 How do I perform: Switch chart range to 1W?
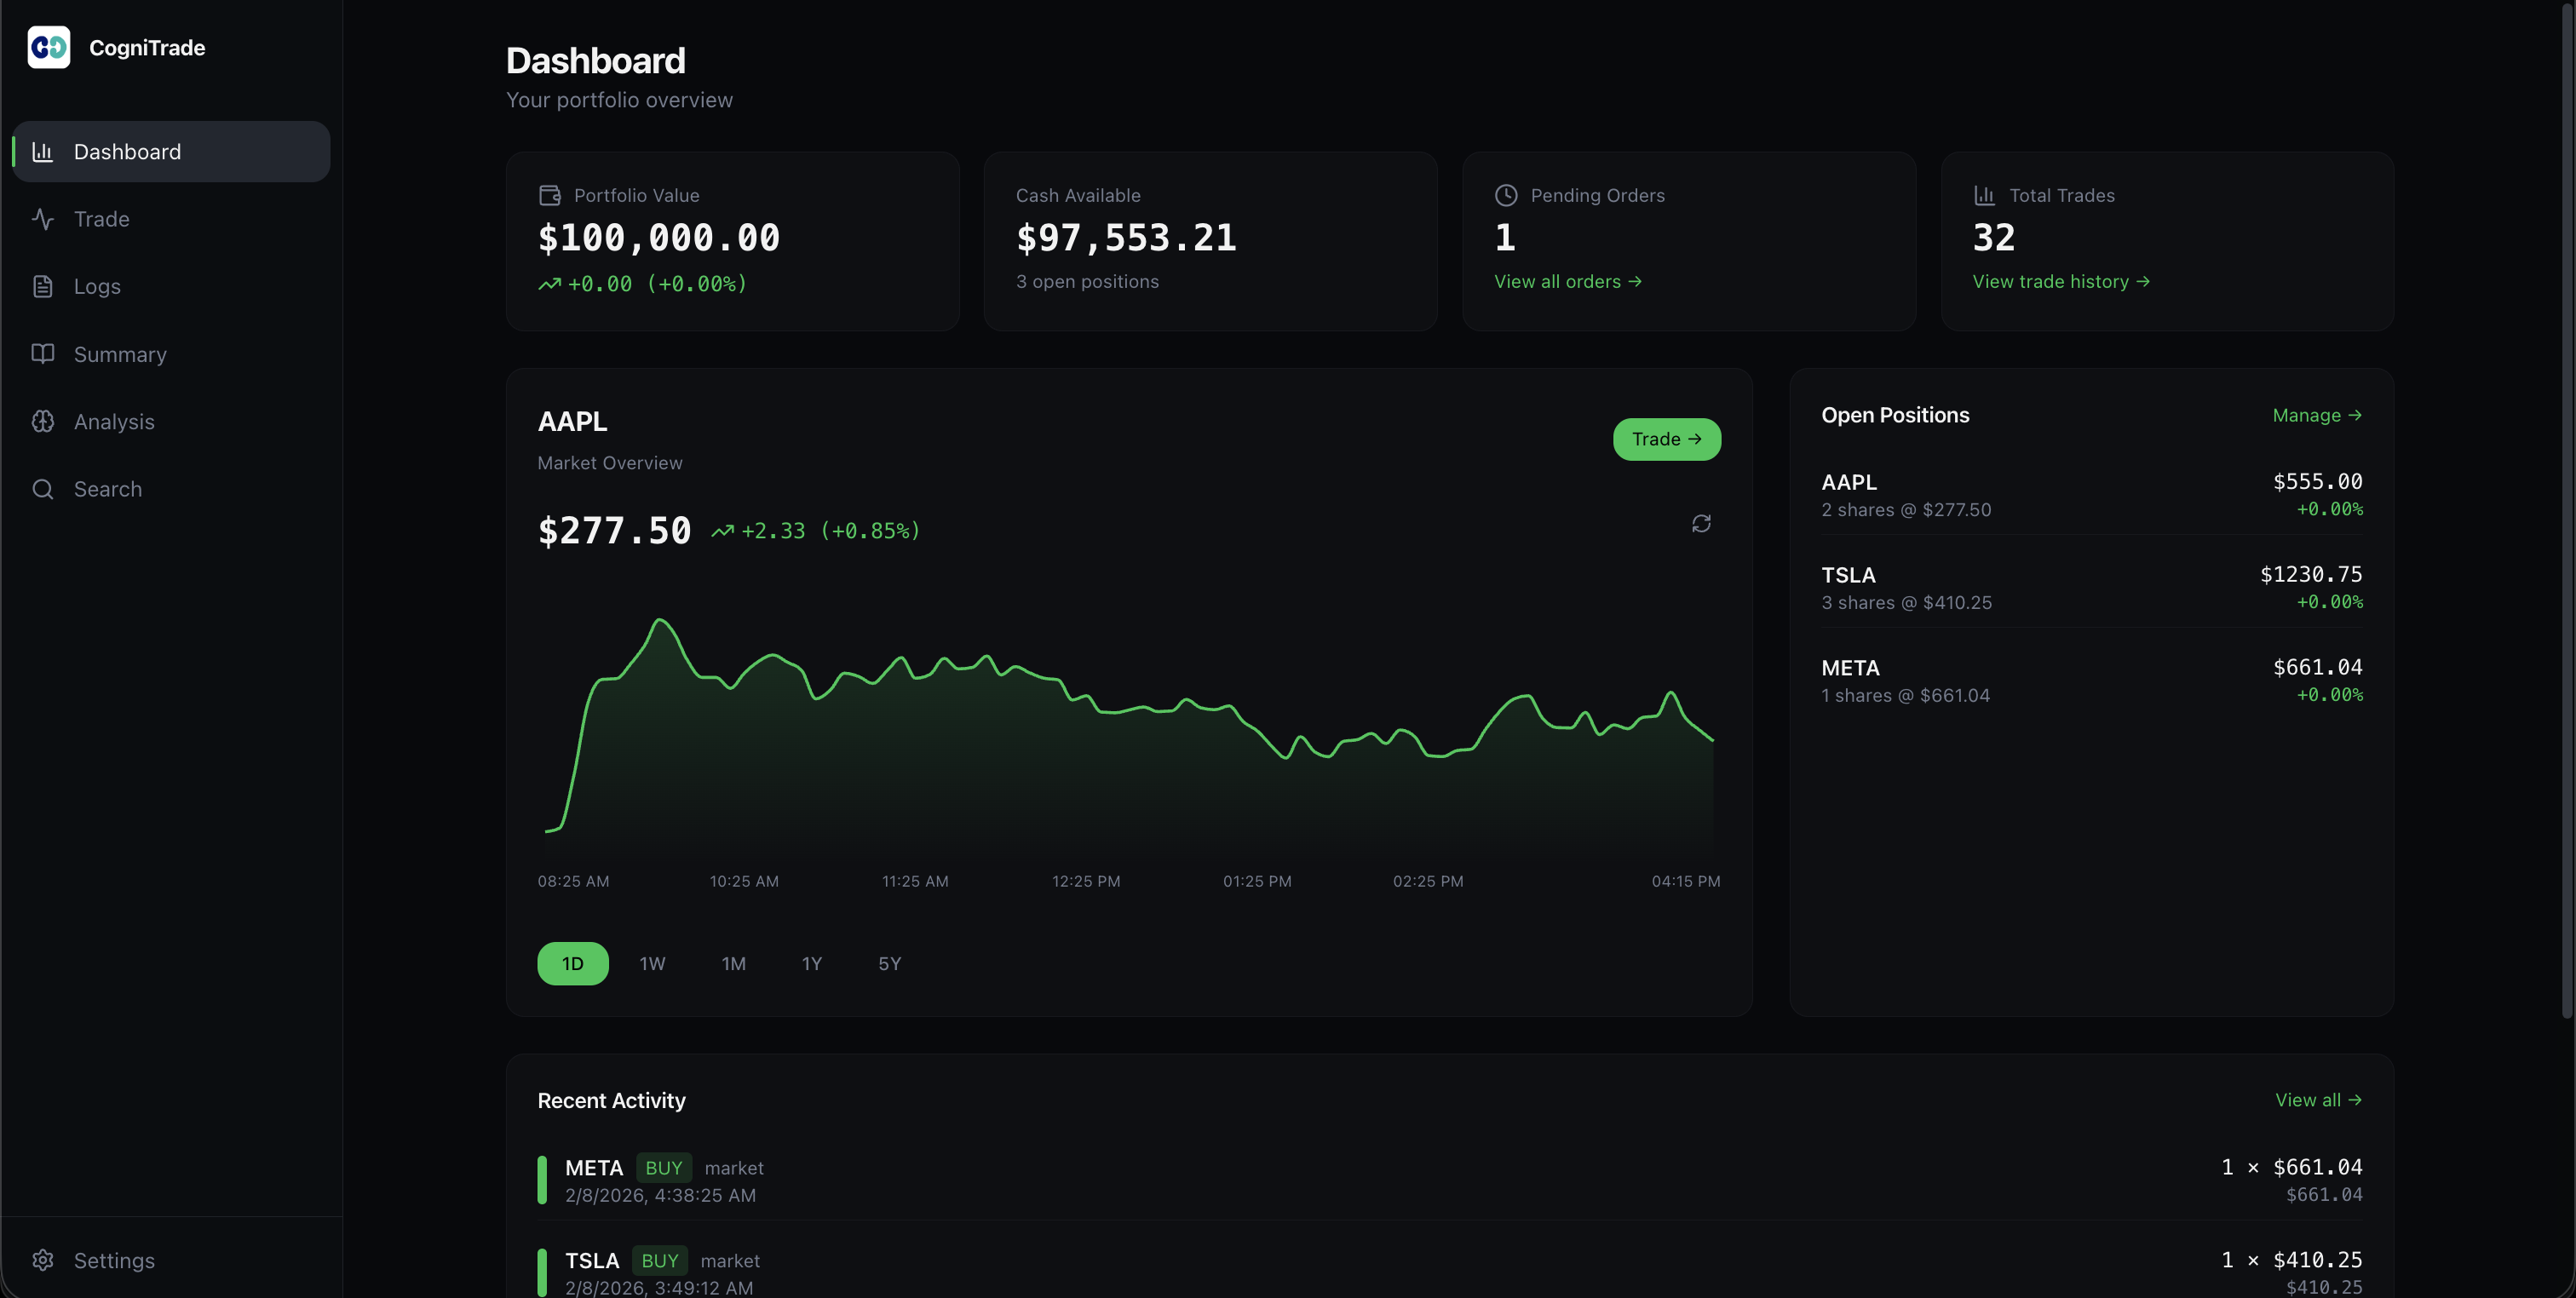[652, 963]
